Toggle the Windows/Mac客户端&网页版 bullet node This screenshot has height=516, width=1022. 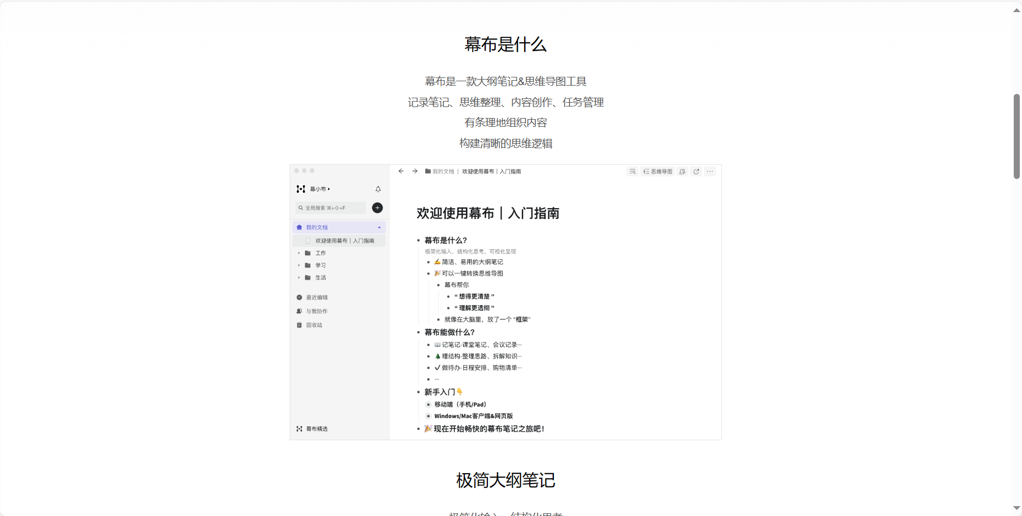(x=429, y=416)
